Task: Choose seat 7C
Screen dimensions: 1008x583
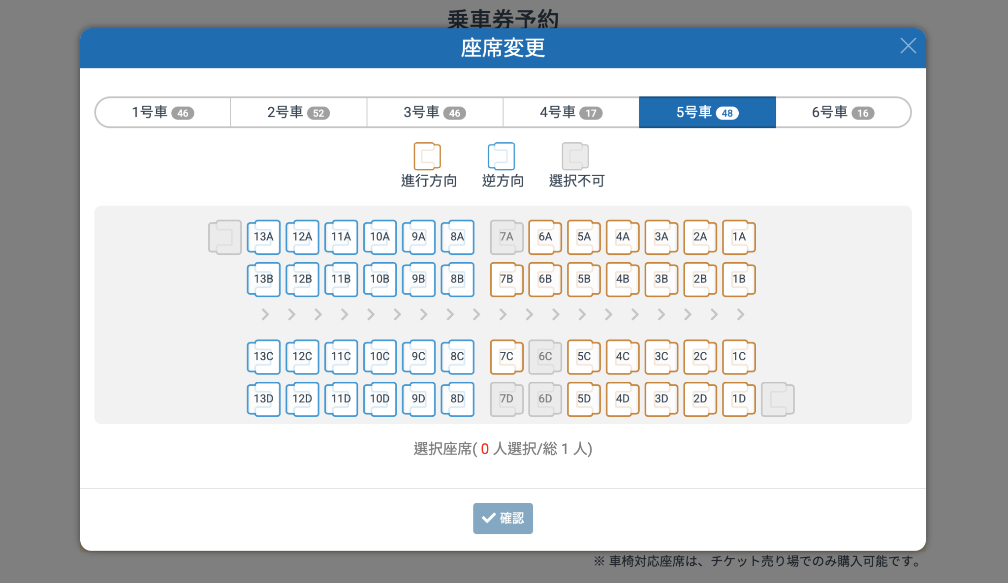Action: click(x=506, y=356)
